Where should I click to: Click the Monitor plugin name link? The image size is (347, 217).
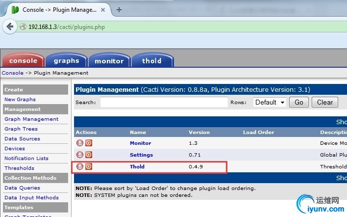[140, 143]
